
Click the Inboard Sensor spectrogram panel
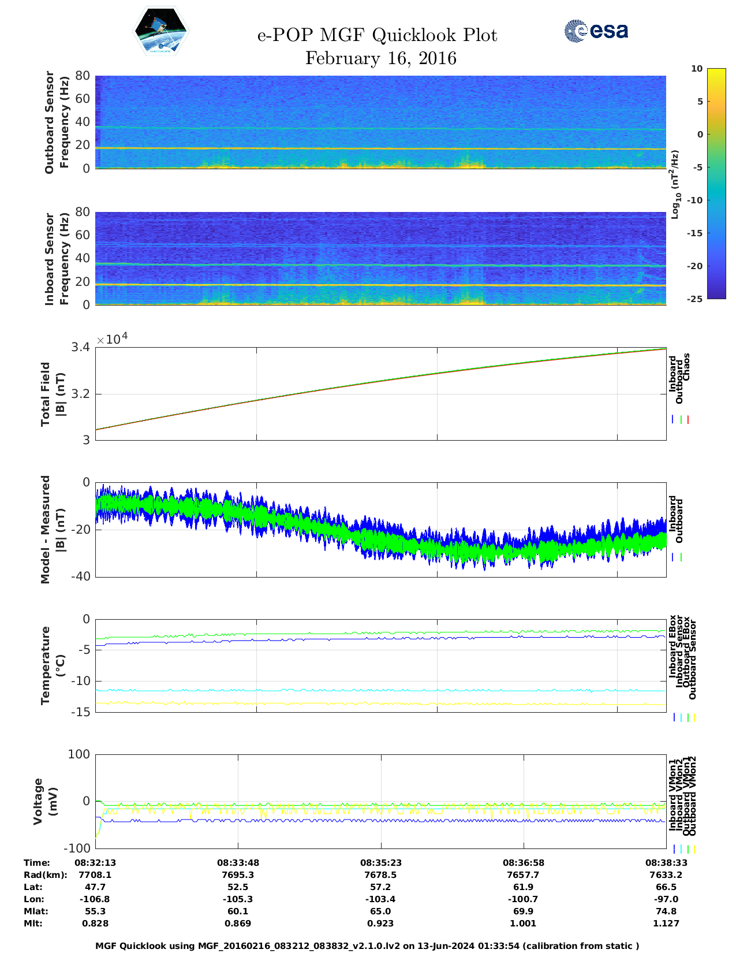[x=380, y=258]
